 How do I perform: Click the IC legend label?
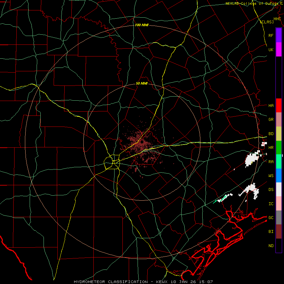(x=271, y=204)
